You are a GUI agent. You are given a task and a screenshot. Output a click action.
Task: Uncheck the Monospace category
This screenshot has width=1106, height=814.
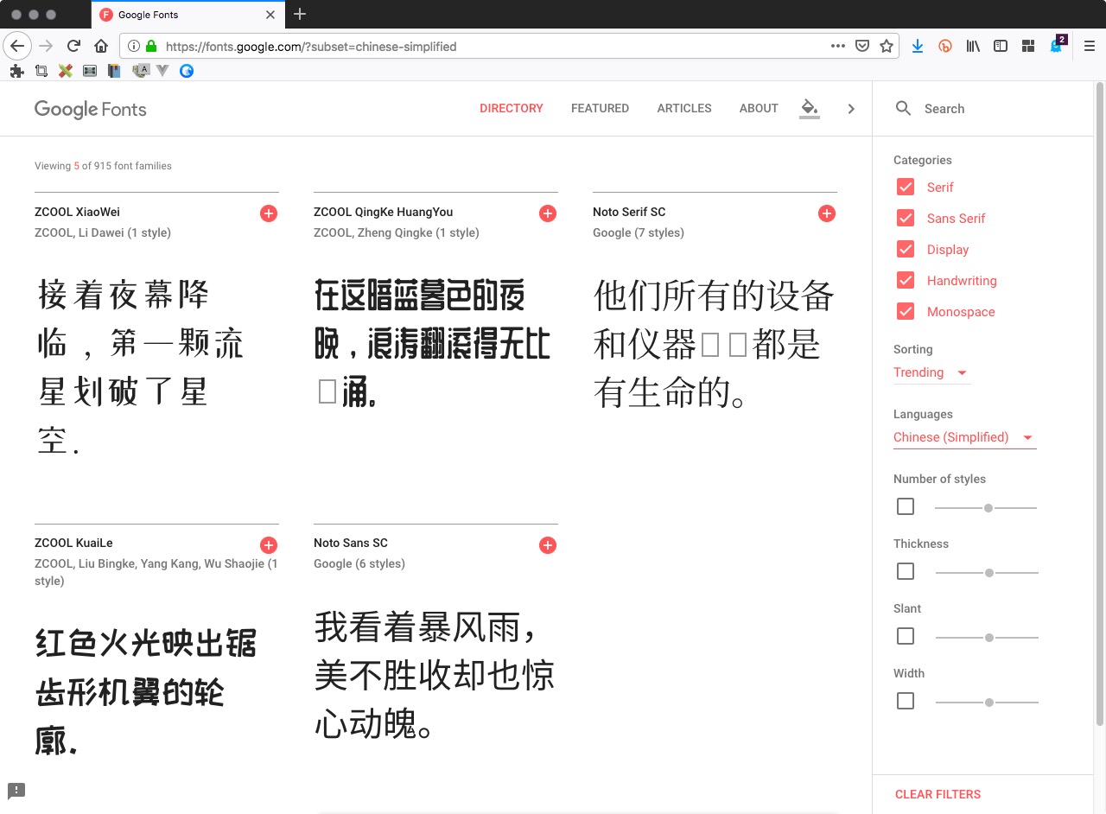pos(906,312)
